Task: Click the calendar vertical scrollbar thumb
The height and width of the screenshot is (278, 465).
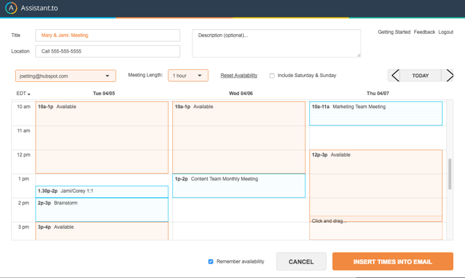Action: click(450, 173)
